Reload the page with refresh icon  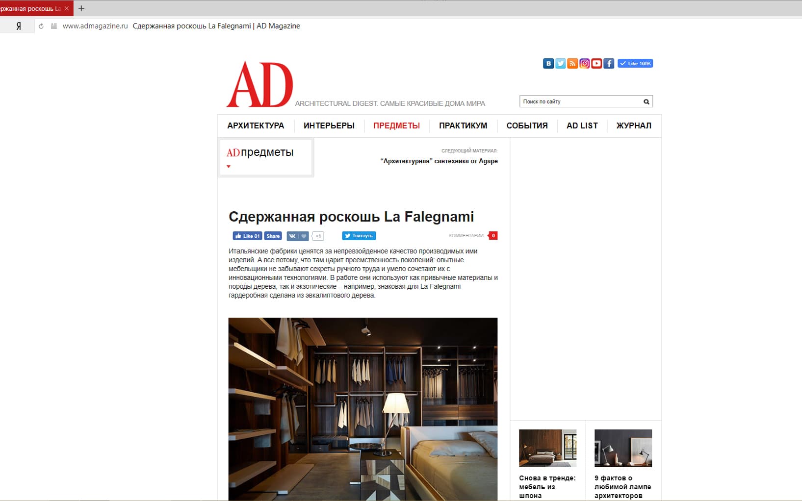[41, 26]
